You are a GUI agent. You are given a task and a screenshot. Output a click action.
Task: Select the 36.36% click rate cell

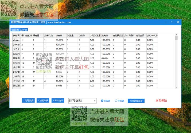(61, 81)
